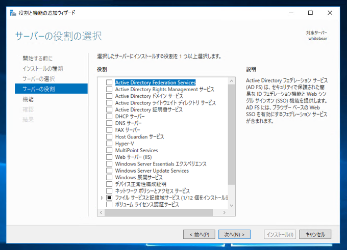This screenshot has width=347, height=250.
Task: Check Active Directory 証明書サービス checkbox
Action: [x=109, y=109]
